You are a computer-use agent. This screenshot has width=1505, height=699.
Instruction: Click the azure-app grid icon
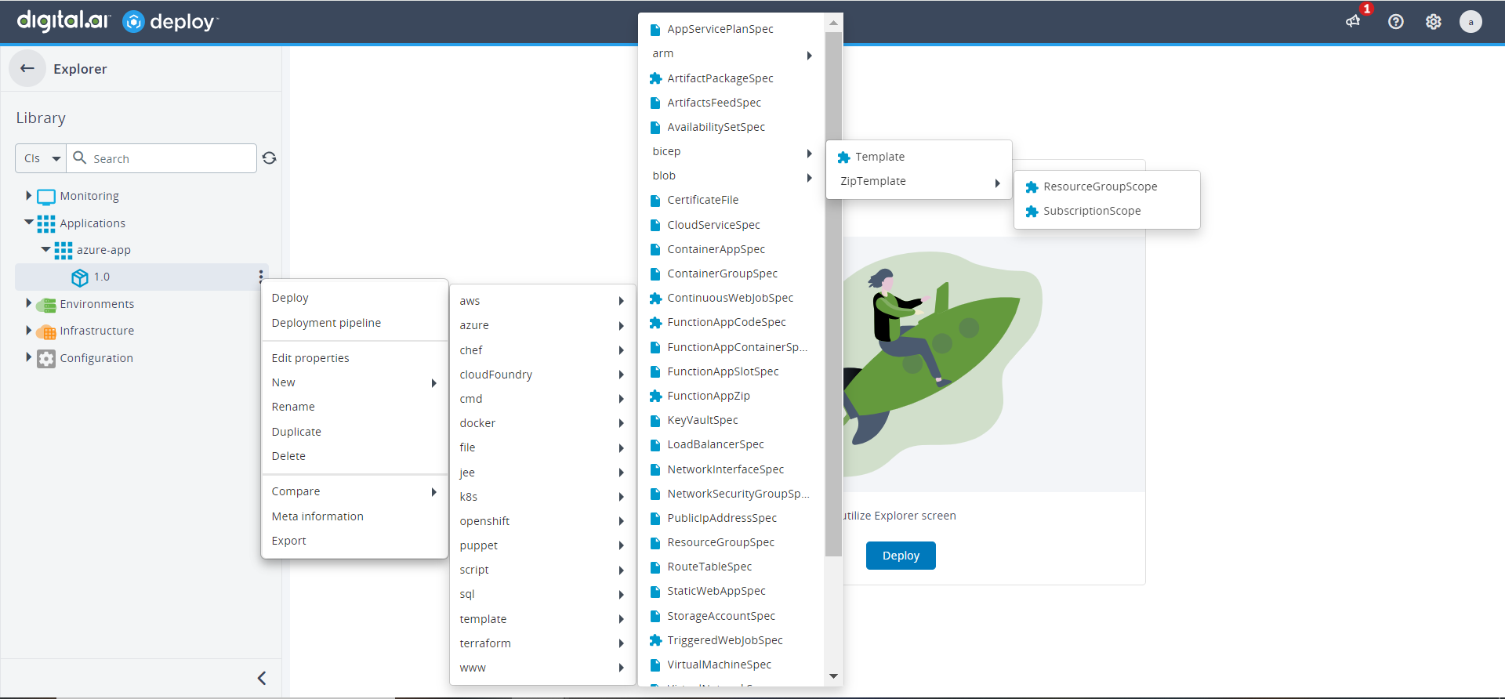coord(63,250)
